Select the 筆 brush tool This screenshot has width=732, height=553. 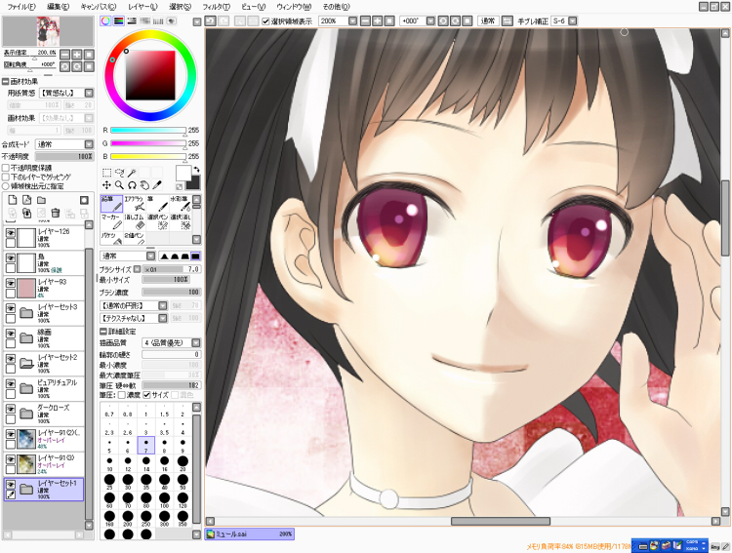coord(157,204)
